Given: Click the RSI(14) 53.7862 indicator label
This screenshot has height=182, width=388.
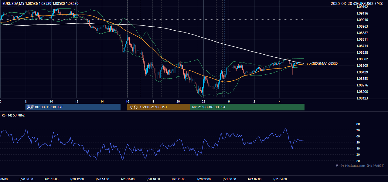Looking at the screenshot, I should tap(13, 115).
